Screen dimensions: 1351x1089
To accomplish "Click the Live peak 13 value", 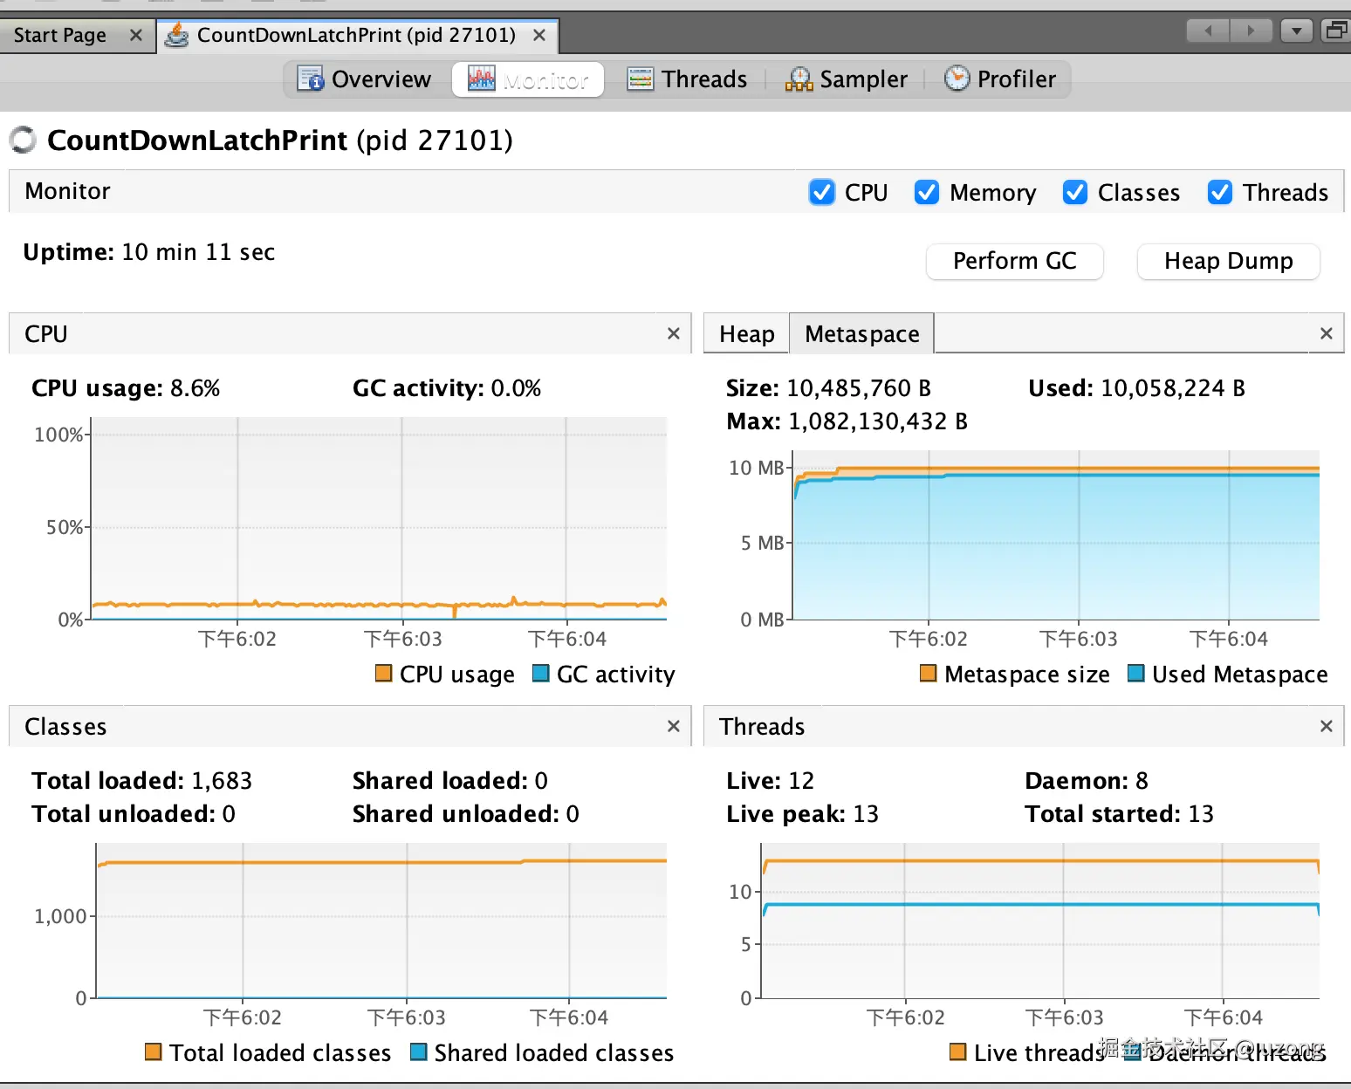I will tap(866, 814).
